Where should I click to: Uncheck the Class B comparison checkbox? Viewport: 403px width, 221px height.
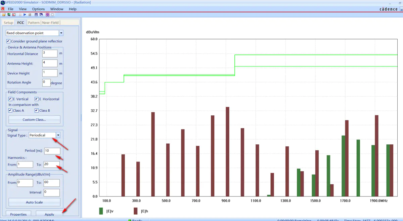click(37, 111)
